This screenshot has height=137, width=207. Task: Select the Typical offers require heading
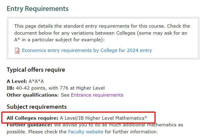(36, 70)
